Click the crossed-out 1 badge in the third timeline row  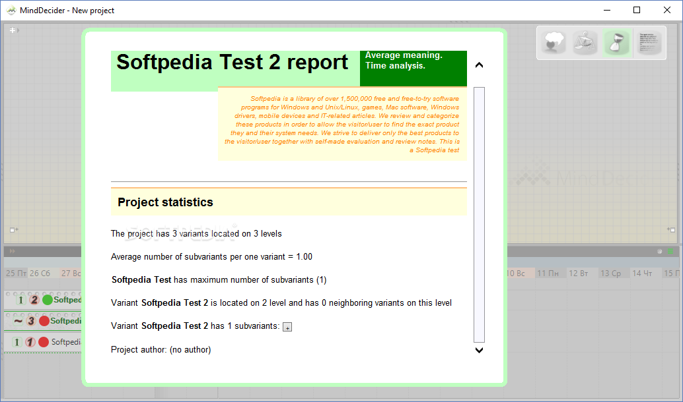coord(30,342)
